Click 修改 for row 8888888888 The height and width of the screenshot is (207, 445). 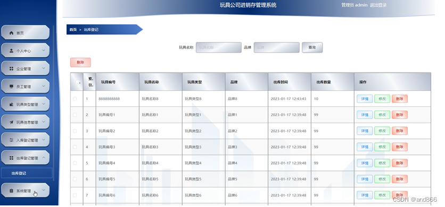tap(382, 99)
